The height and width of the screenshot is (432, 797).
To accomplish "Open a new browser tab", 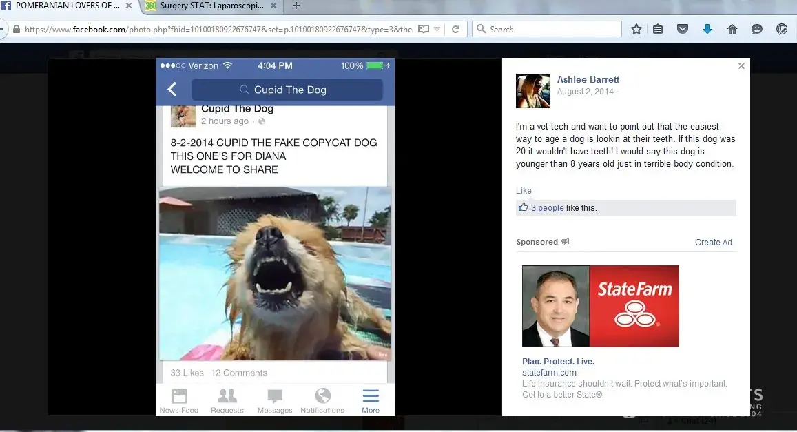I will (x=296, y=6).
